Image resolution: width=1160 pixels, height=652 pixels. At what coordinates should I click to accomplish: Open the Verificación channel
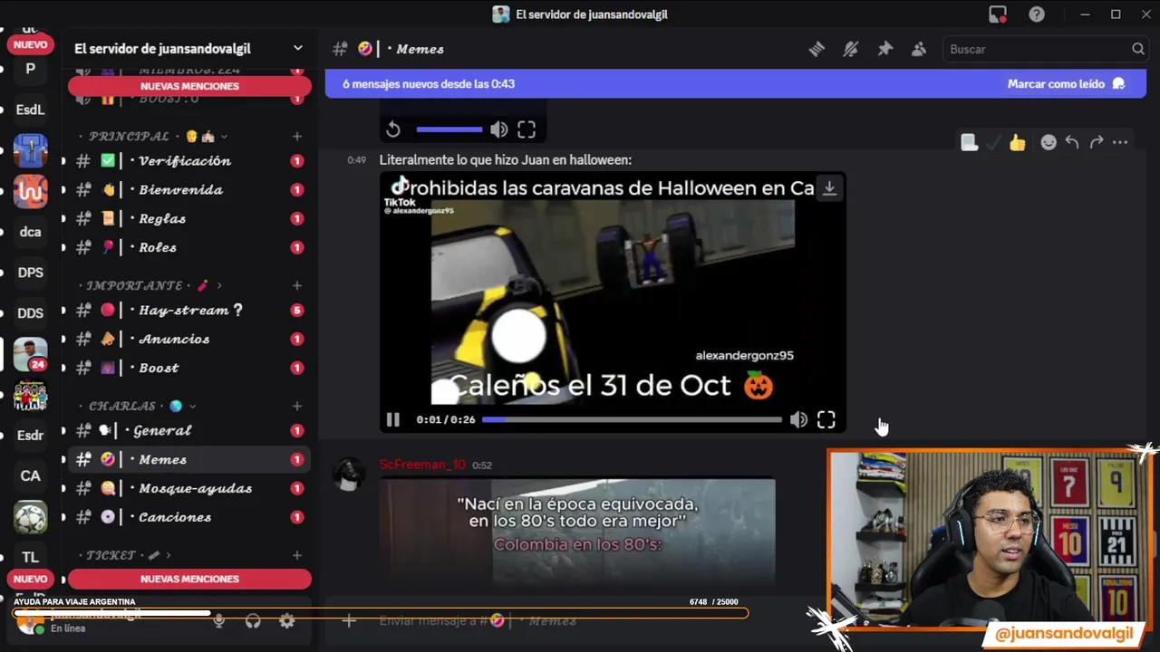click(x=189, y=160)
